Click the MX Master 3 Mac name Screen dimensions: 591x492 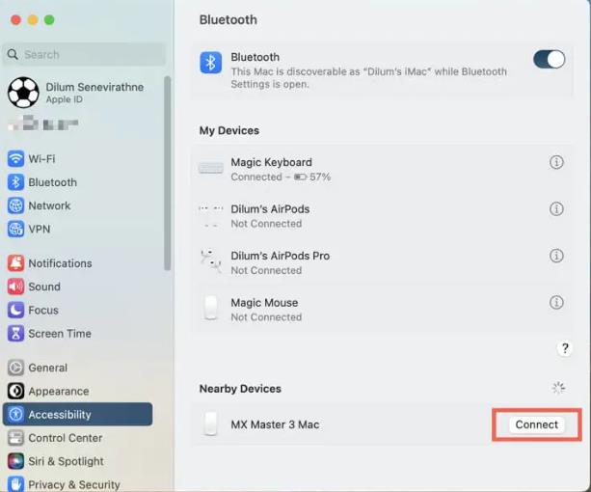(x=275, y=424)
